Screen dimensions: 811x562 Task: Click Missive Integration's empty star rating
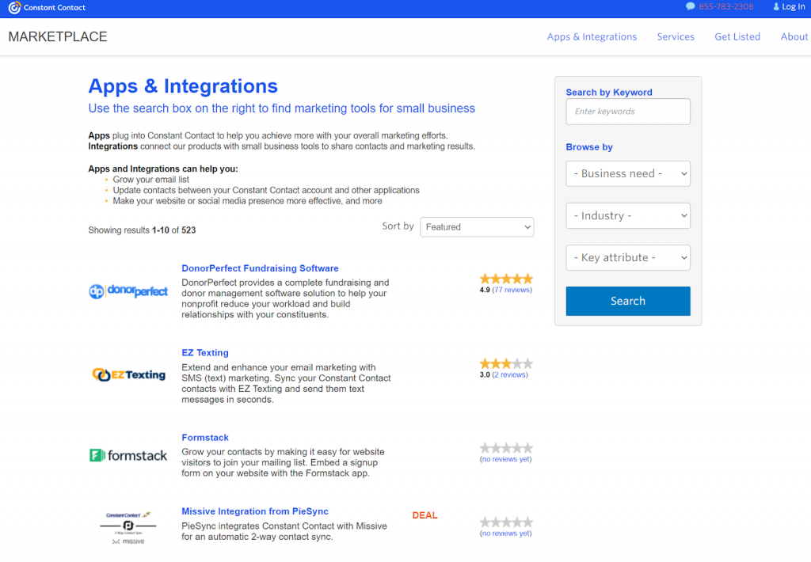pyautogui.click(x=506, y=522)
